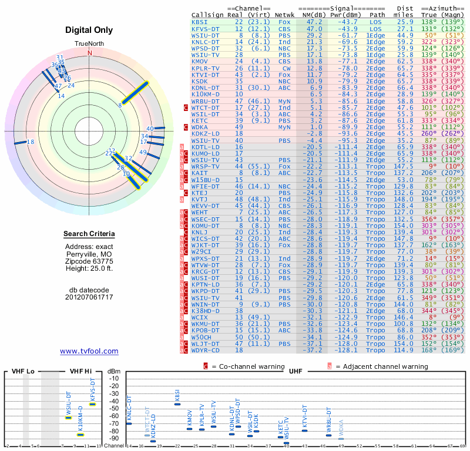This screenshot has width=470, height=451.
Task: Click the K10KM-D marker in VHF chart
Action: tap(80, 435)
